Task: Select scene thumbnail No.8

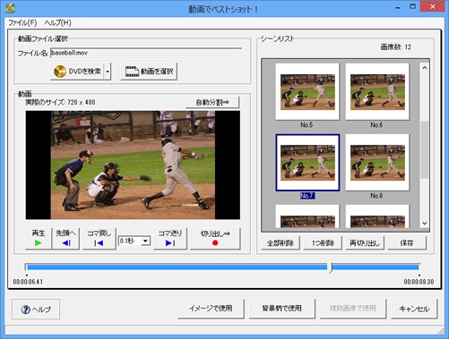Action: (377, 163)
